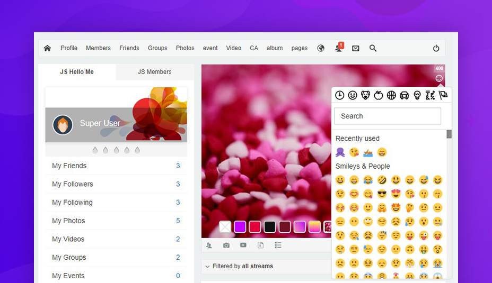Viewport: 492px width, 283px height.
Task: Click the emoji Search input field
Action: click(388, 116)
